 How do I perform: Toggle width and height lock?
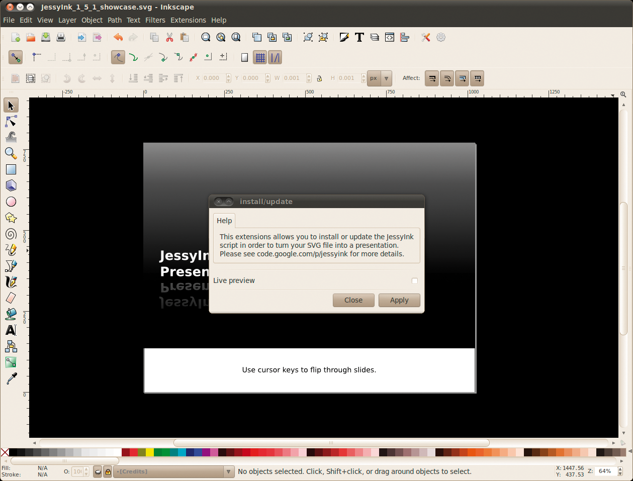[x=319, y=78]
